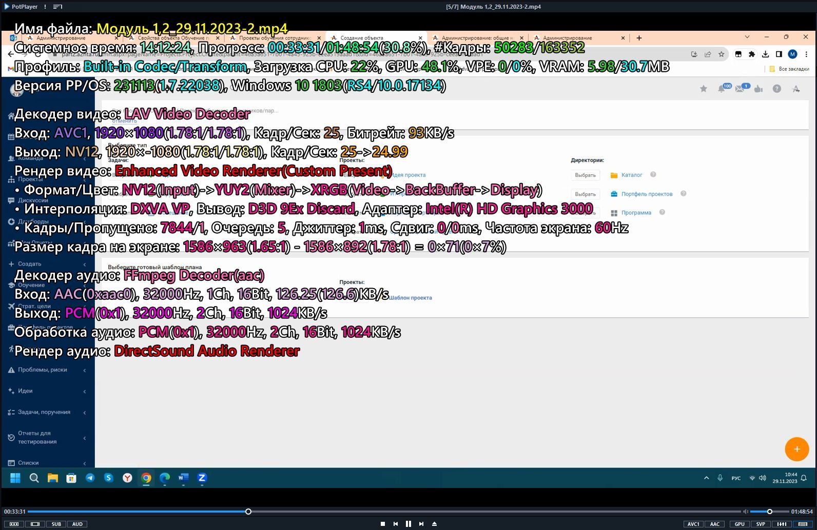Image resolution: width=817 pixels, height=530 pixels.
Task: Expand Списки in the sidebar
Action: tap(47, 462)
